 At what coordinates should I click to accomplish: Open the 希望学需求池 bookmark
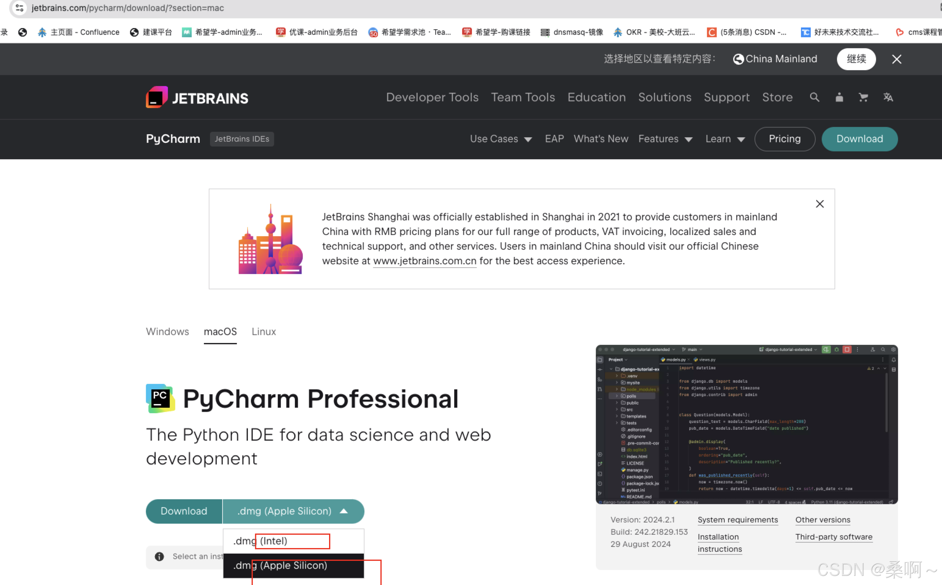click(x=409, y=32)
